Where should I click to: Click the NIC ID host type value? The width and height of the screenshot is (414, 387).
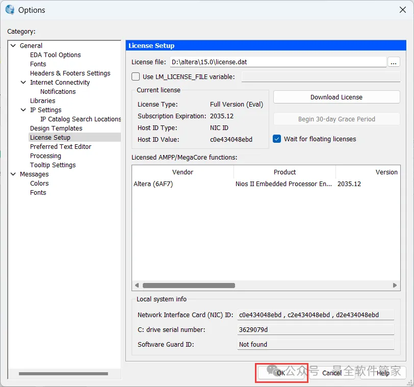pos(219,128)
